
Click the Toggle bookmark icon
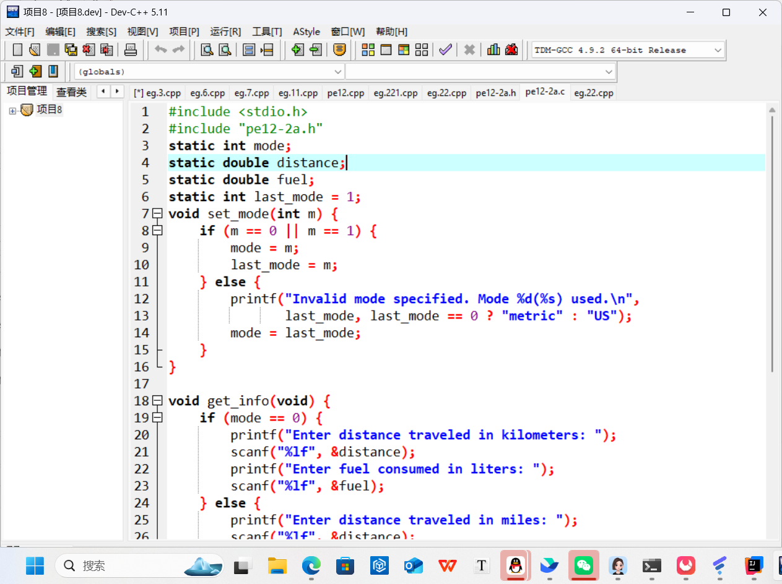tap(315, 50)
